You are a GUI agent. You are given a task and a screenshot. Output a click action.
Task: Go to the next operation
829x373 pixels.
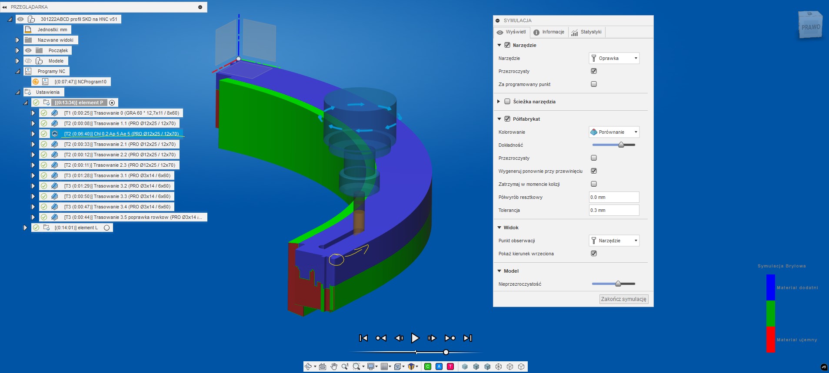pos(450,338)
